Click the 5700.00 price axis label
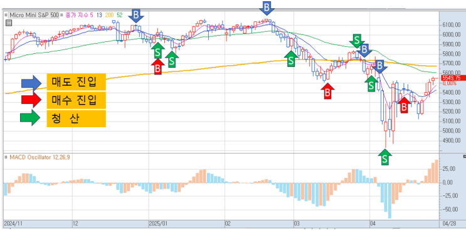The image size is (466, 233). 452,63
